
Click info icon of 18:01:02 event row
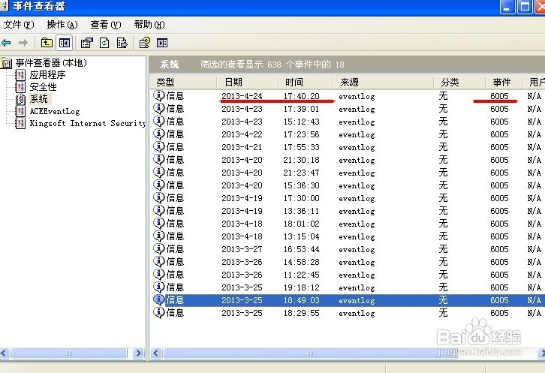[x=159, y=223]
